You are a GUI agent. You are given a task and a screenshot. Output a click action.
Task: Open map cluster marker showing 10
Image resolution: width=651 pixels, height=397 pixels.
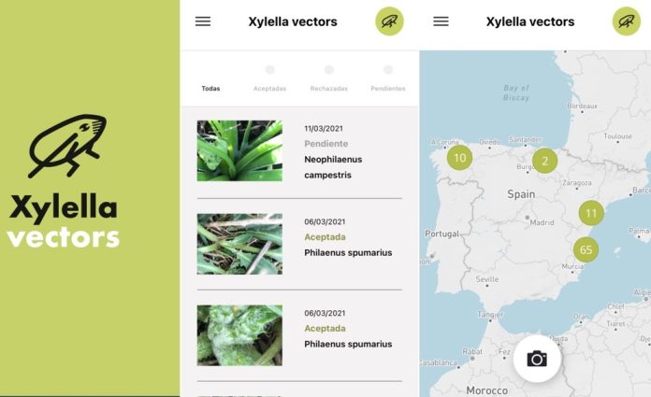click(x=459, y=158)
